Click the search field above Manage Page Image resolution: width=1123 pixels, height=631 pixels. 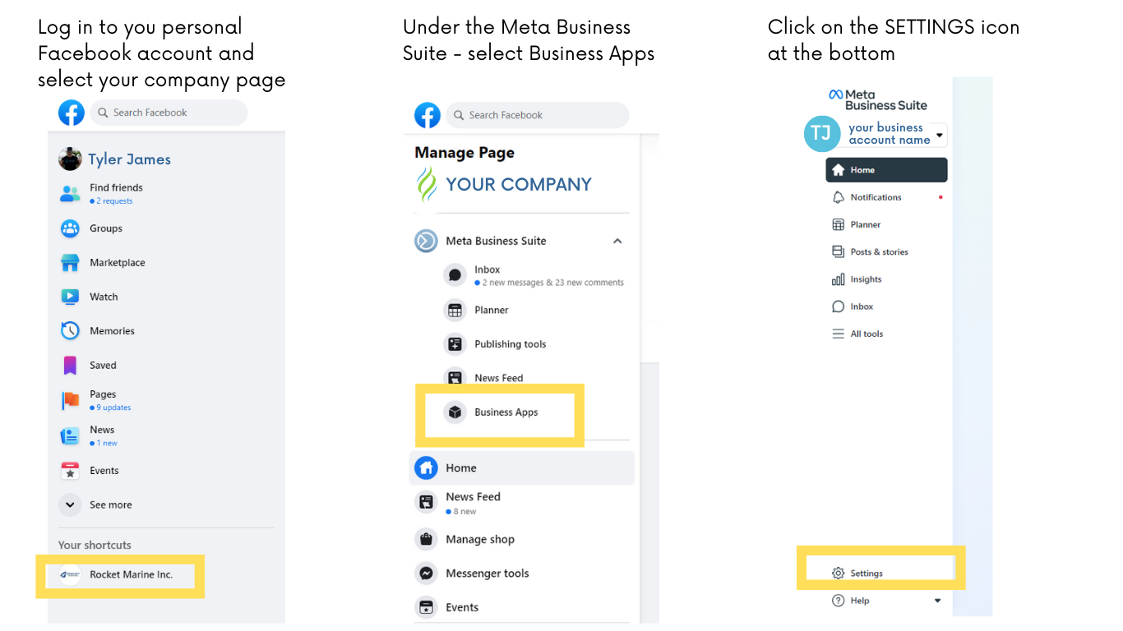(x=538, y=115)
